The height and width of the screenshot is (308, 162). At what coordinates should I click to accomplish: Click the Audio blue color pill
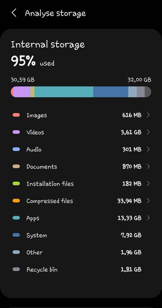point(16,149)
